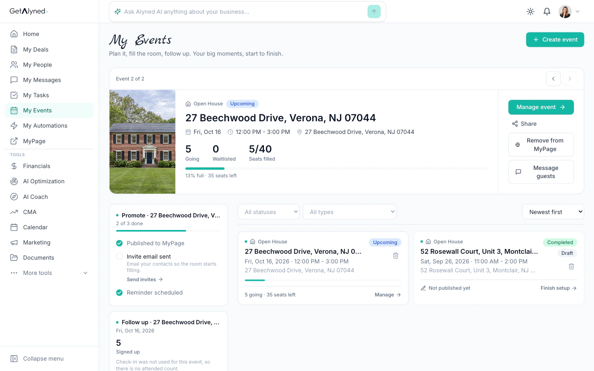Image resolution: width=594 pixels, height=371 pixels.
Task: Open My Deals in sidebar
Action: (49, 50)
